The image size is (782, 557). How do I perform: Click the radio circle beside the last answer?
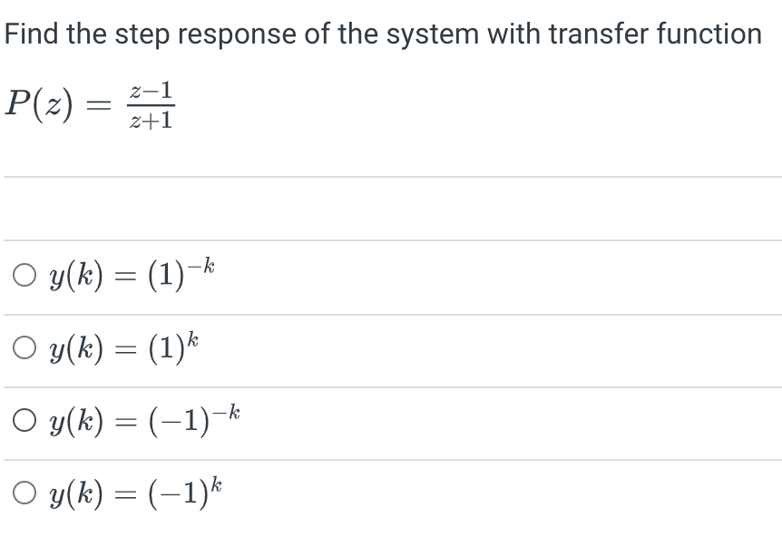click(x=23, y=491)
